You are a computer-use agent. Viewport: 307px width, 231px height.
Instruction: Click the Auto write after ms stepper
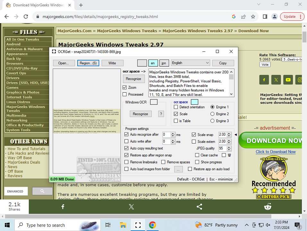point(173,142)
